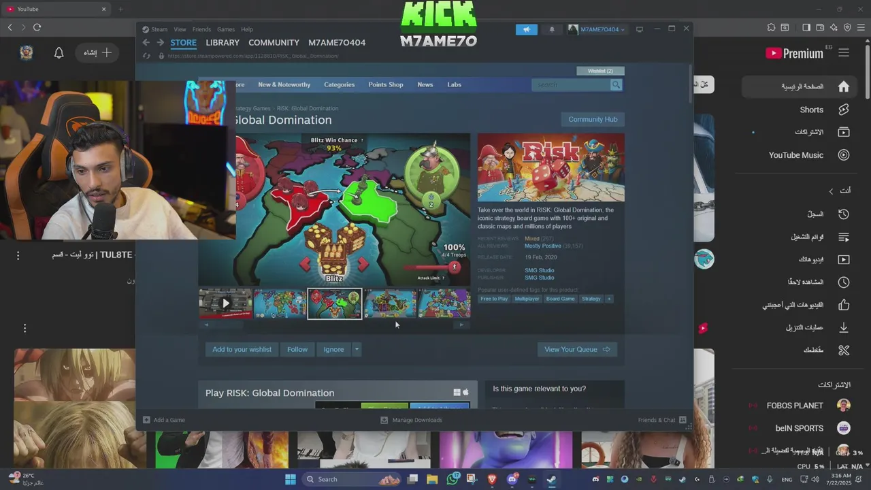The height and width of the screenshot is (490, 871).
Task: Open the YouTube Watch Later clock icon
Action: click(844, 282)
